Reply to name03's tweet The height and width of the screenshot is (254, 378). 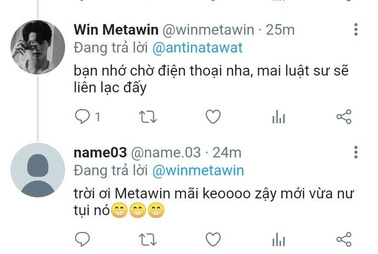click(82, 239)
